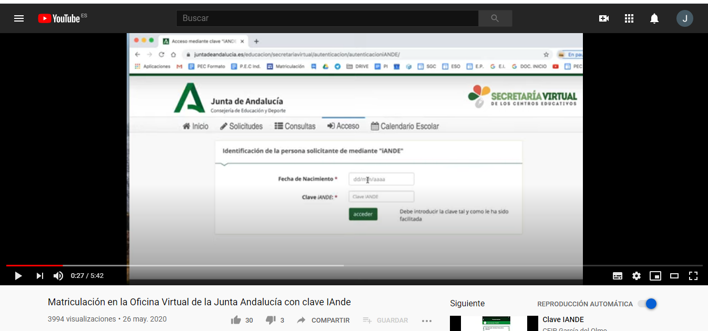This screenshot has height=331, width=708.
Task: Enter full screen mode
Action: [x=693, y=275]
